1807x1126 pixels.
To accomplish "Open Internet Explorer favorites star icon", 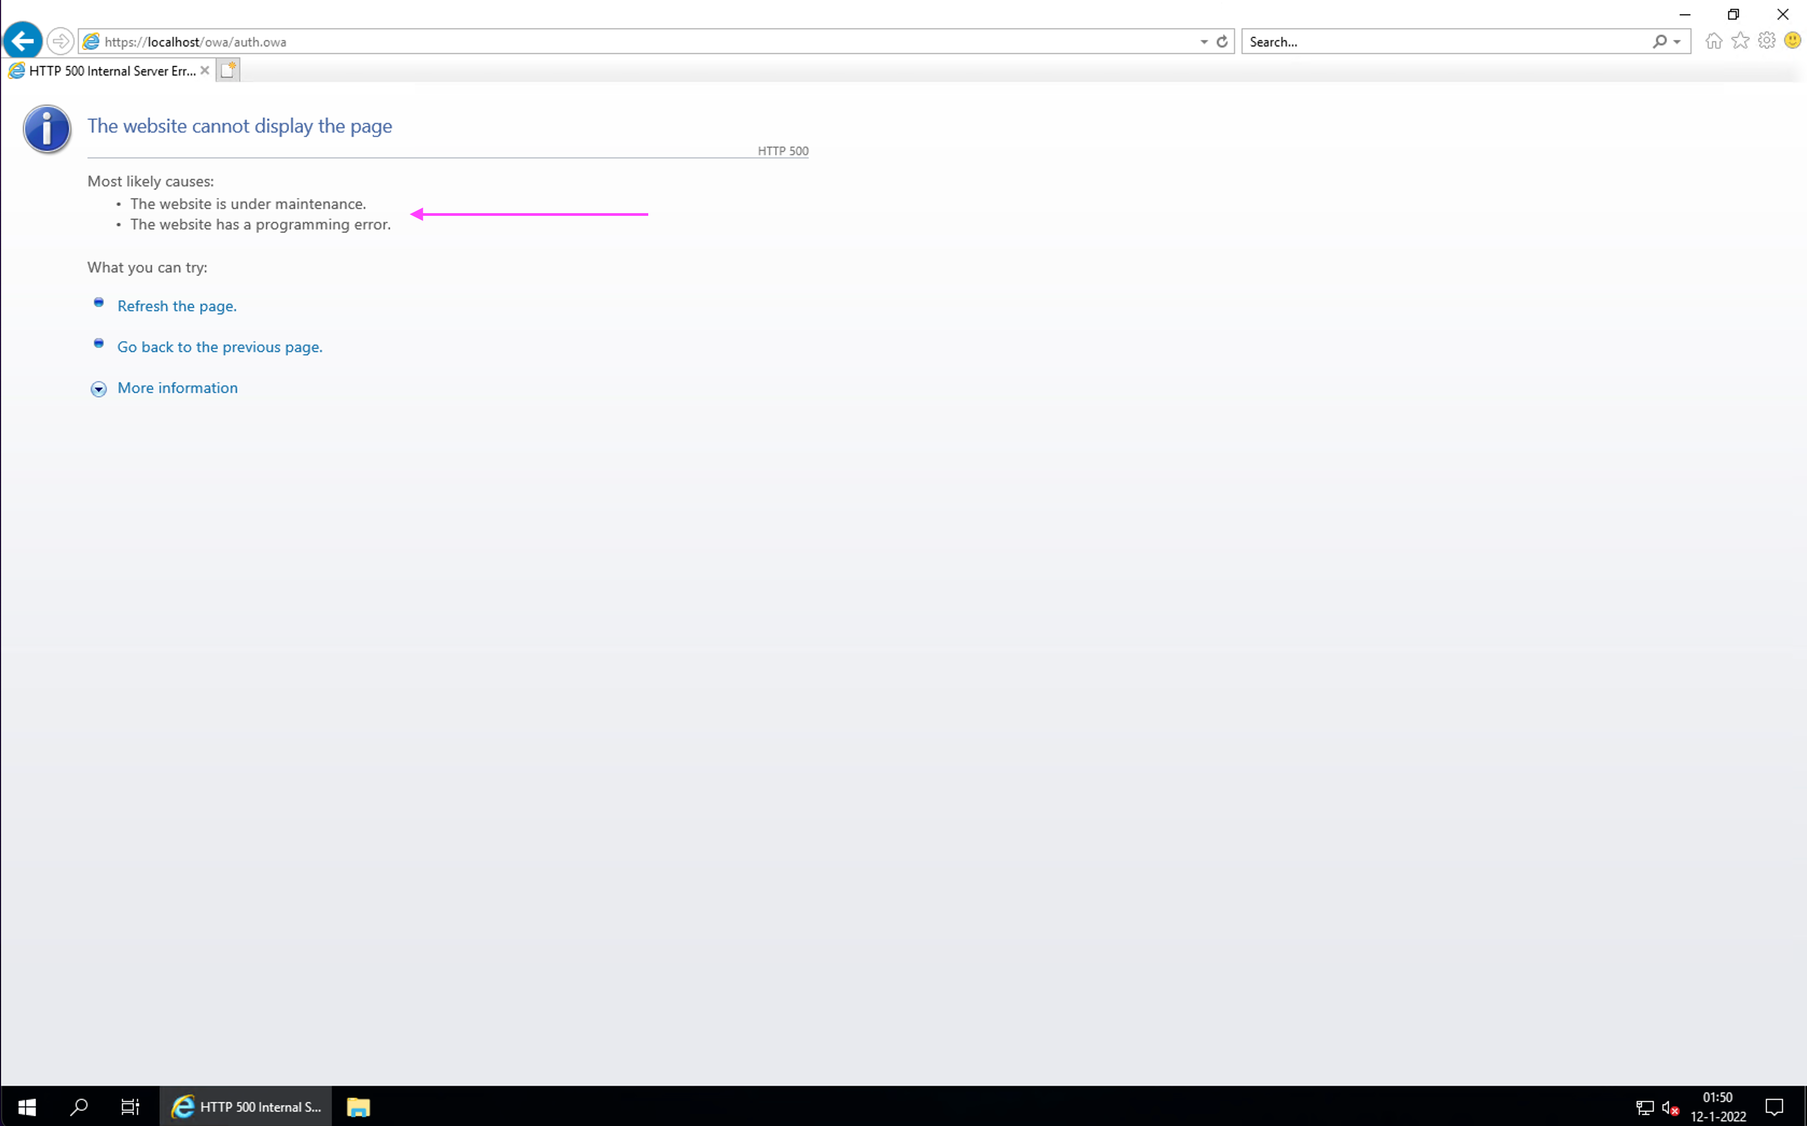I will click(1741, 41).
